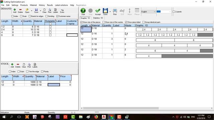The image size is (214, 120).
Task: Click the Windows Start button
Action: tap(4, 117)
